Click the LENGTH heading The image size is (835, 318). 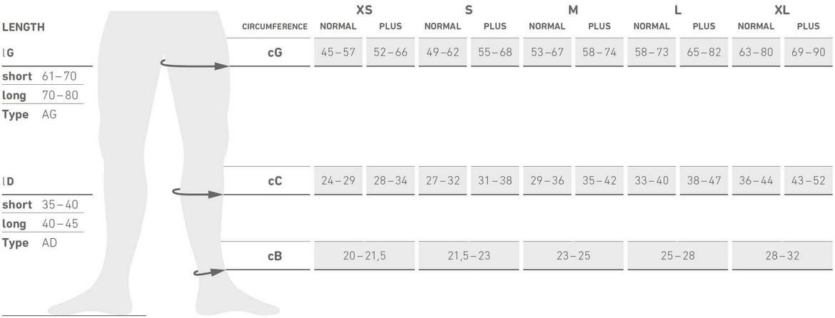(x=24, y=27)
